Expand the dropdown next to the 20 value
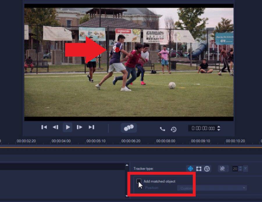 pos(245,168)
